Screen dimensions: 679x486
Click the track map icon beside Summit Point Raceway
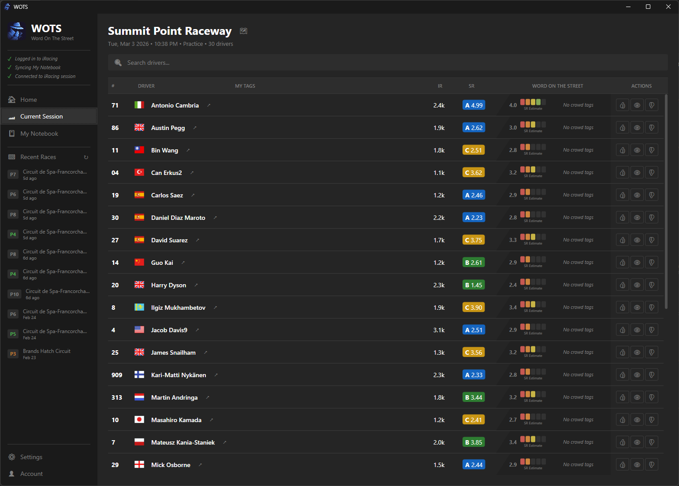tap(243, 31)
